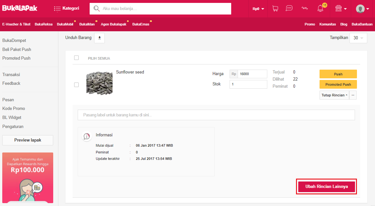This screenshot has height=206, width=375.
Task: Go to Agen Bukalapak
Action: pos(113,25)
